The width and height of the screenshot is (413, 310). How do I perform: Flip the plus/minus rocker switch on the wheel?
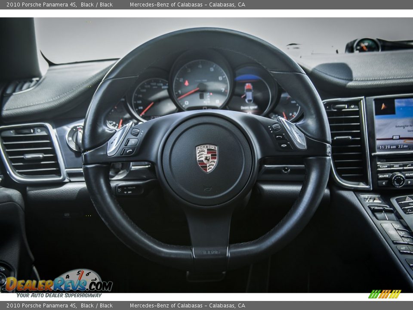click(135, 132)
